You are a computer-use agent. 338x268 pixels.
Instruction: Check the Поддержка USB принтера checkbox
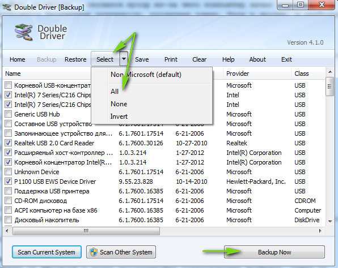click(x=8, y=191)
